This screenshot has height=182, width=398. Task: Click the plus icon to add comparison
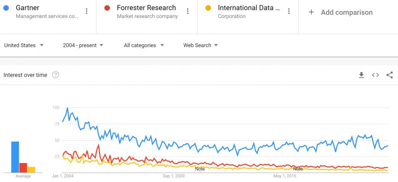pos(311,12)
